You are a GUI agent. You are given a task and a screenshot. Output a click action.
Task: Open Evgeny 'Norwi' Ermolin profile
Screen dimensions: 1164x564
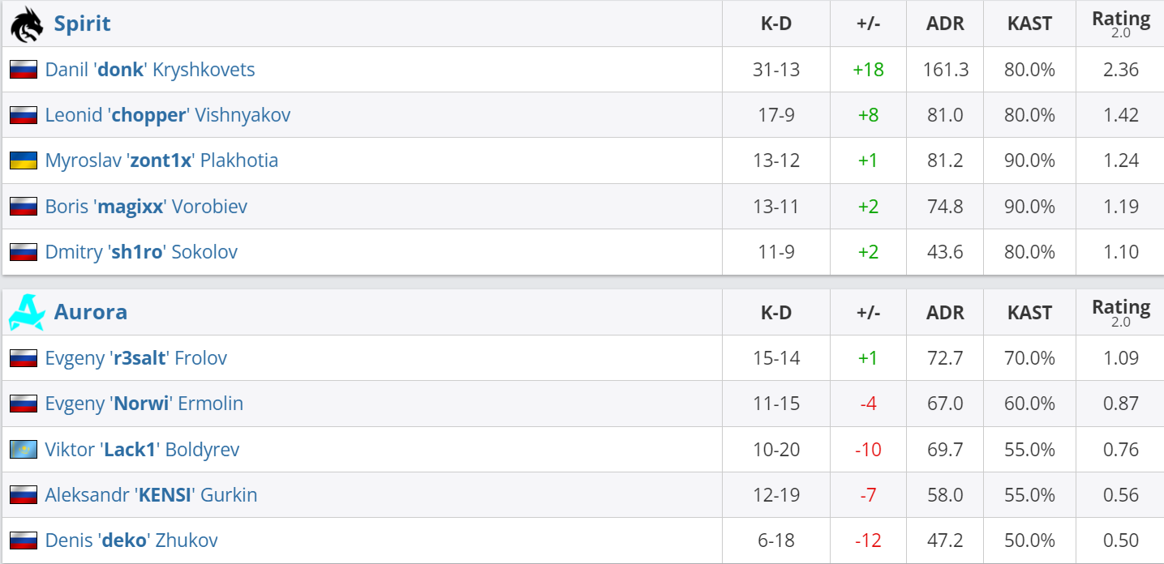(x=144, y=404)
